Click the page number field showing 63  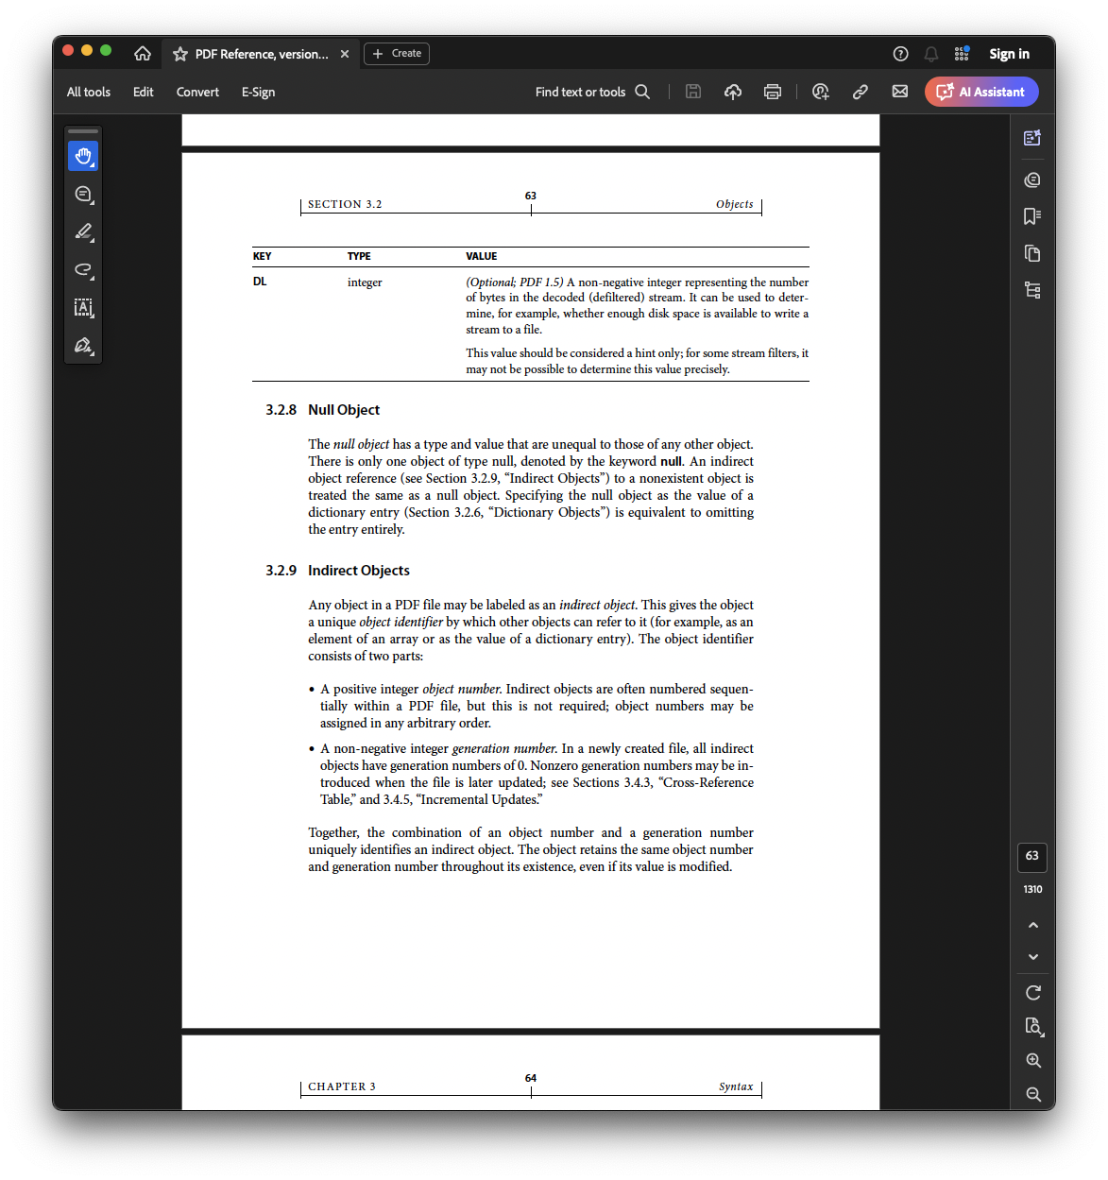[x=1031, y=857]
